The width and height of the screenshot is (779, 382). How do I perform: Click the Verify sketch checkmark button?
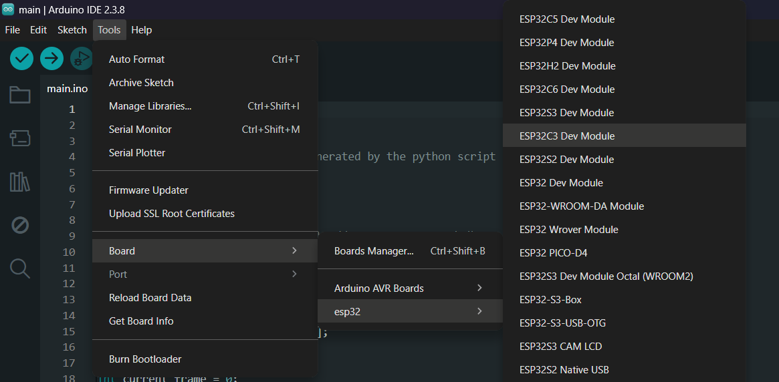[x=21, y=59]
